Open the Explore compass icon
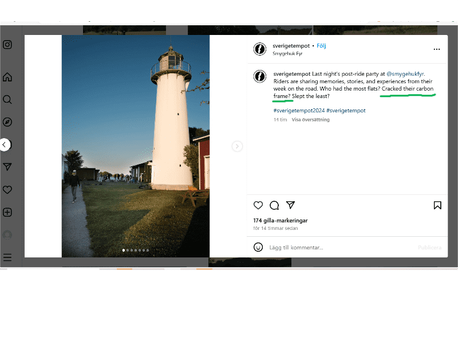This screenshot has width=458, height=344. tap(7, 122)
